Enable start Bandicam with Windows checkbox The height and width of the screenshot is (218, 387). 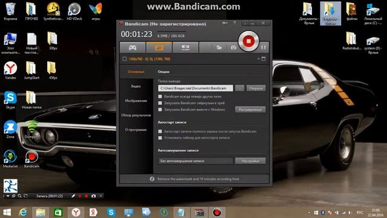click(x=160, y=109)
